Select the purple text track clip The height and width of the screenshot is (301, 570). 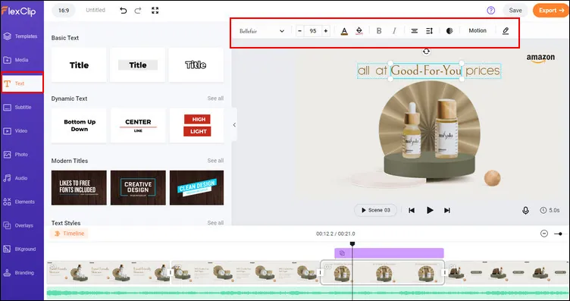pos(389,253)
